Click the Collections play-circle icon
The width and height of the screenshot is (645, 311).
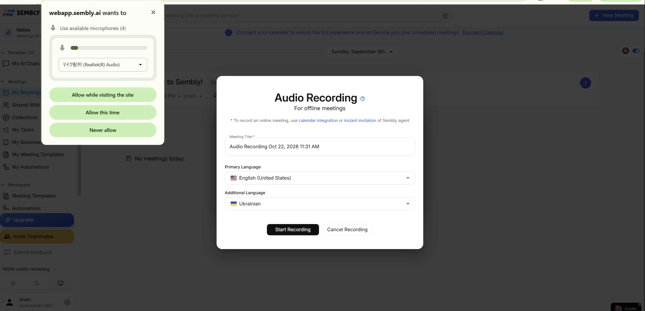point(6,117)
